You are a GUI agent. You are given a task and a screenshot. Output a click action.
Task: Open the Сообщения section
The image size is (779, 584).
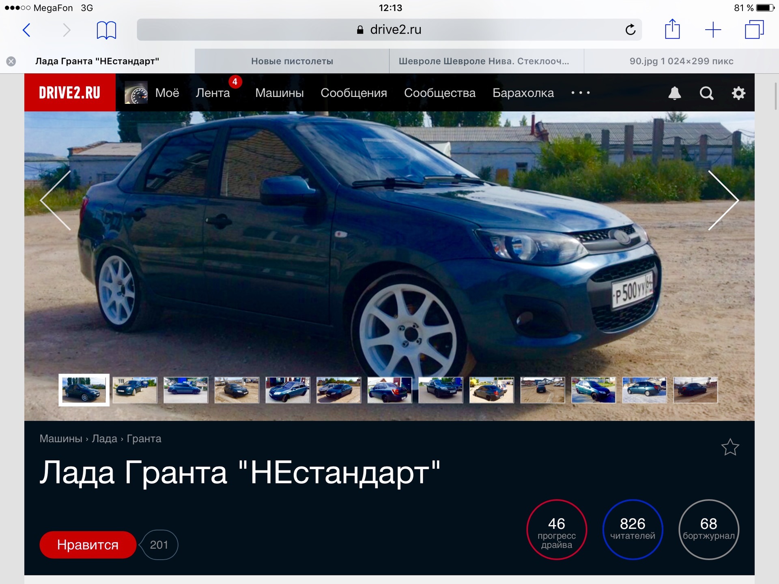pyautogui.click(x=354, y=93)
